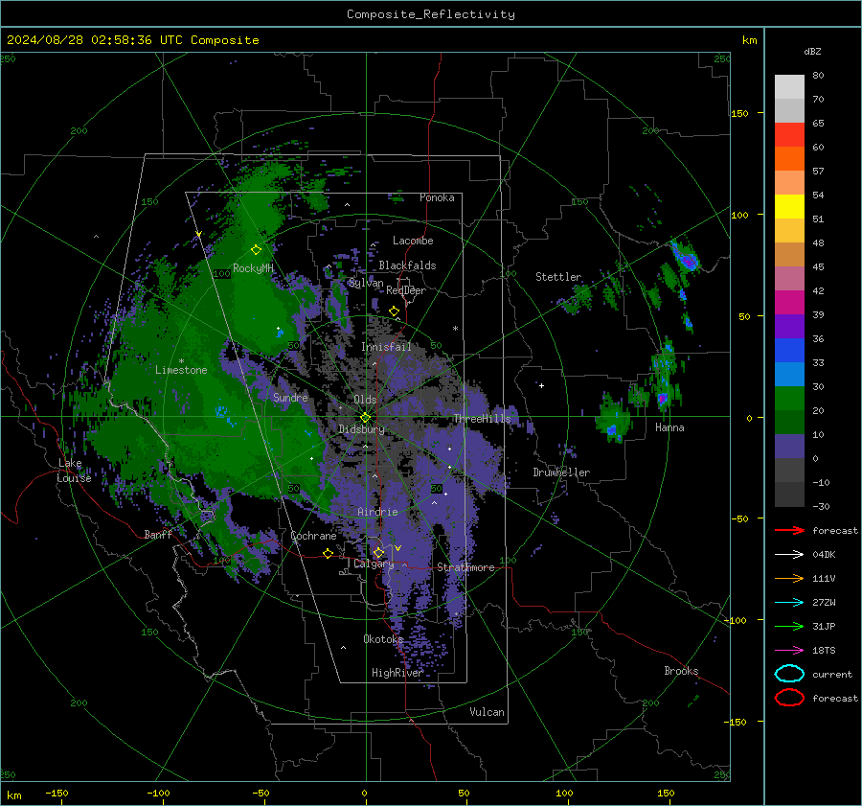
Task: Click the Olds city label
Action: 365,400
